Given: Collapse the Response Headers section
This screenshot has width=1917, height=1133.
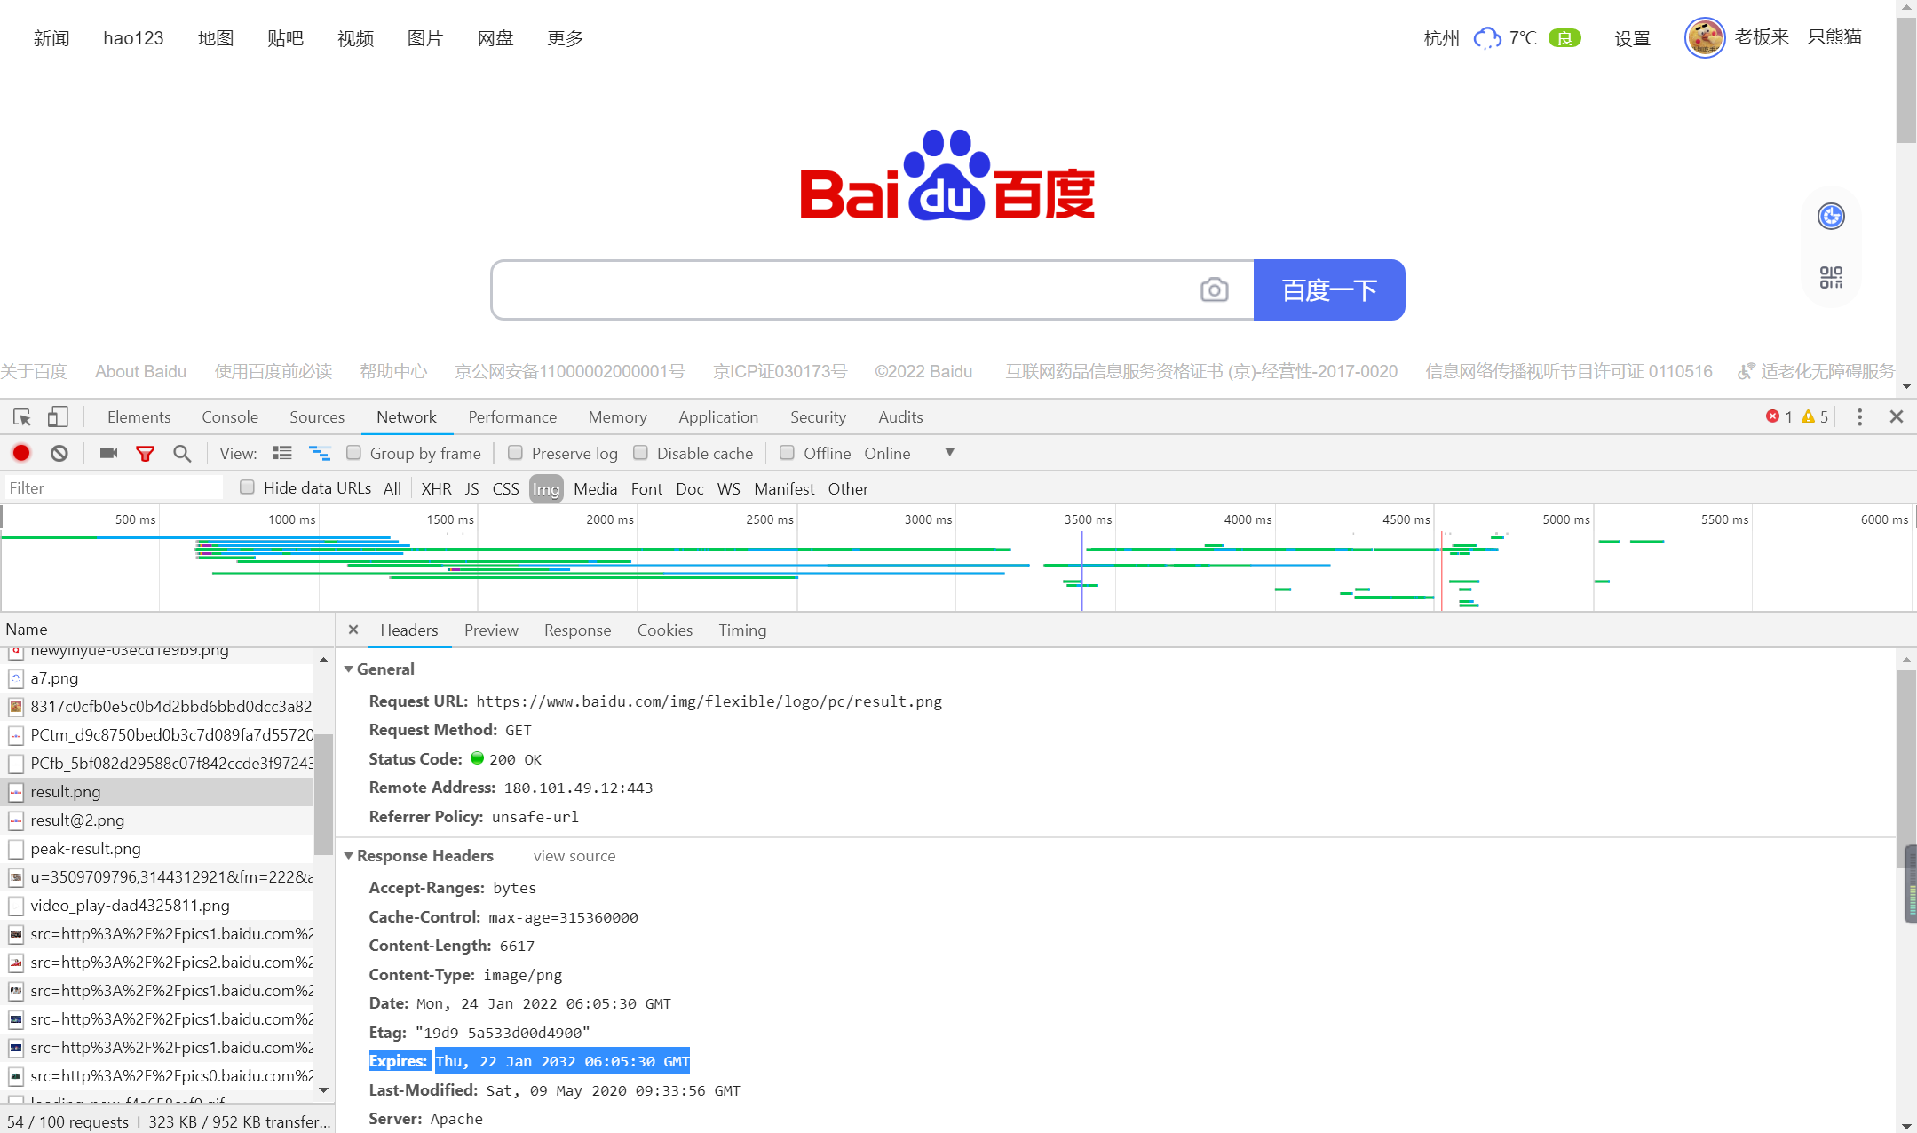Looking at the screenshot, I should point(349,856).
